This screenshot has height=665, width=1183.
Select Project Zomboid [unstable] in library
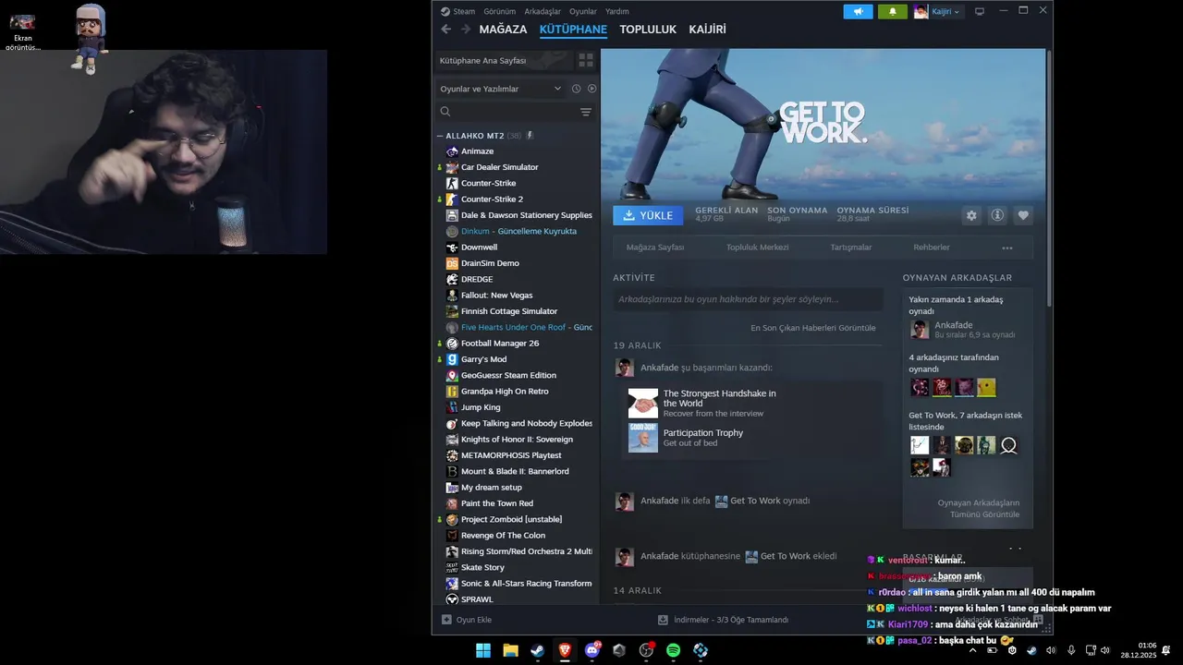click(511, 519)
